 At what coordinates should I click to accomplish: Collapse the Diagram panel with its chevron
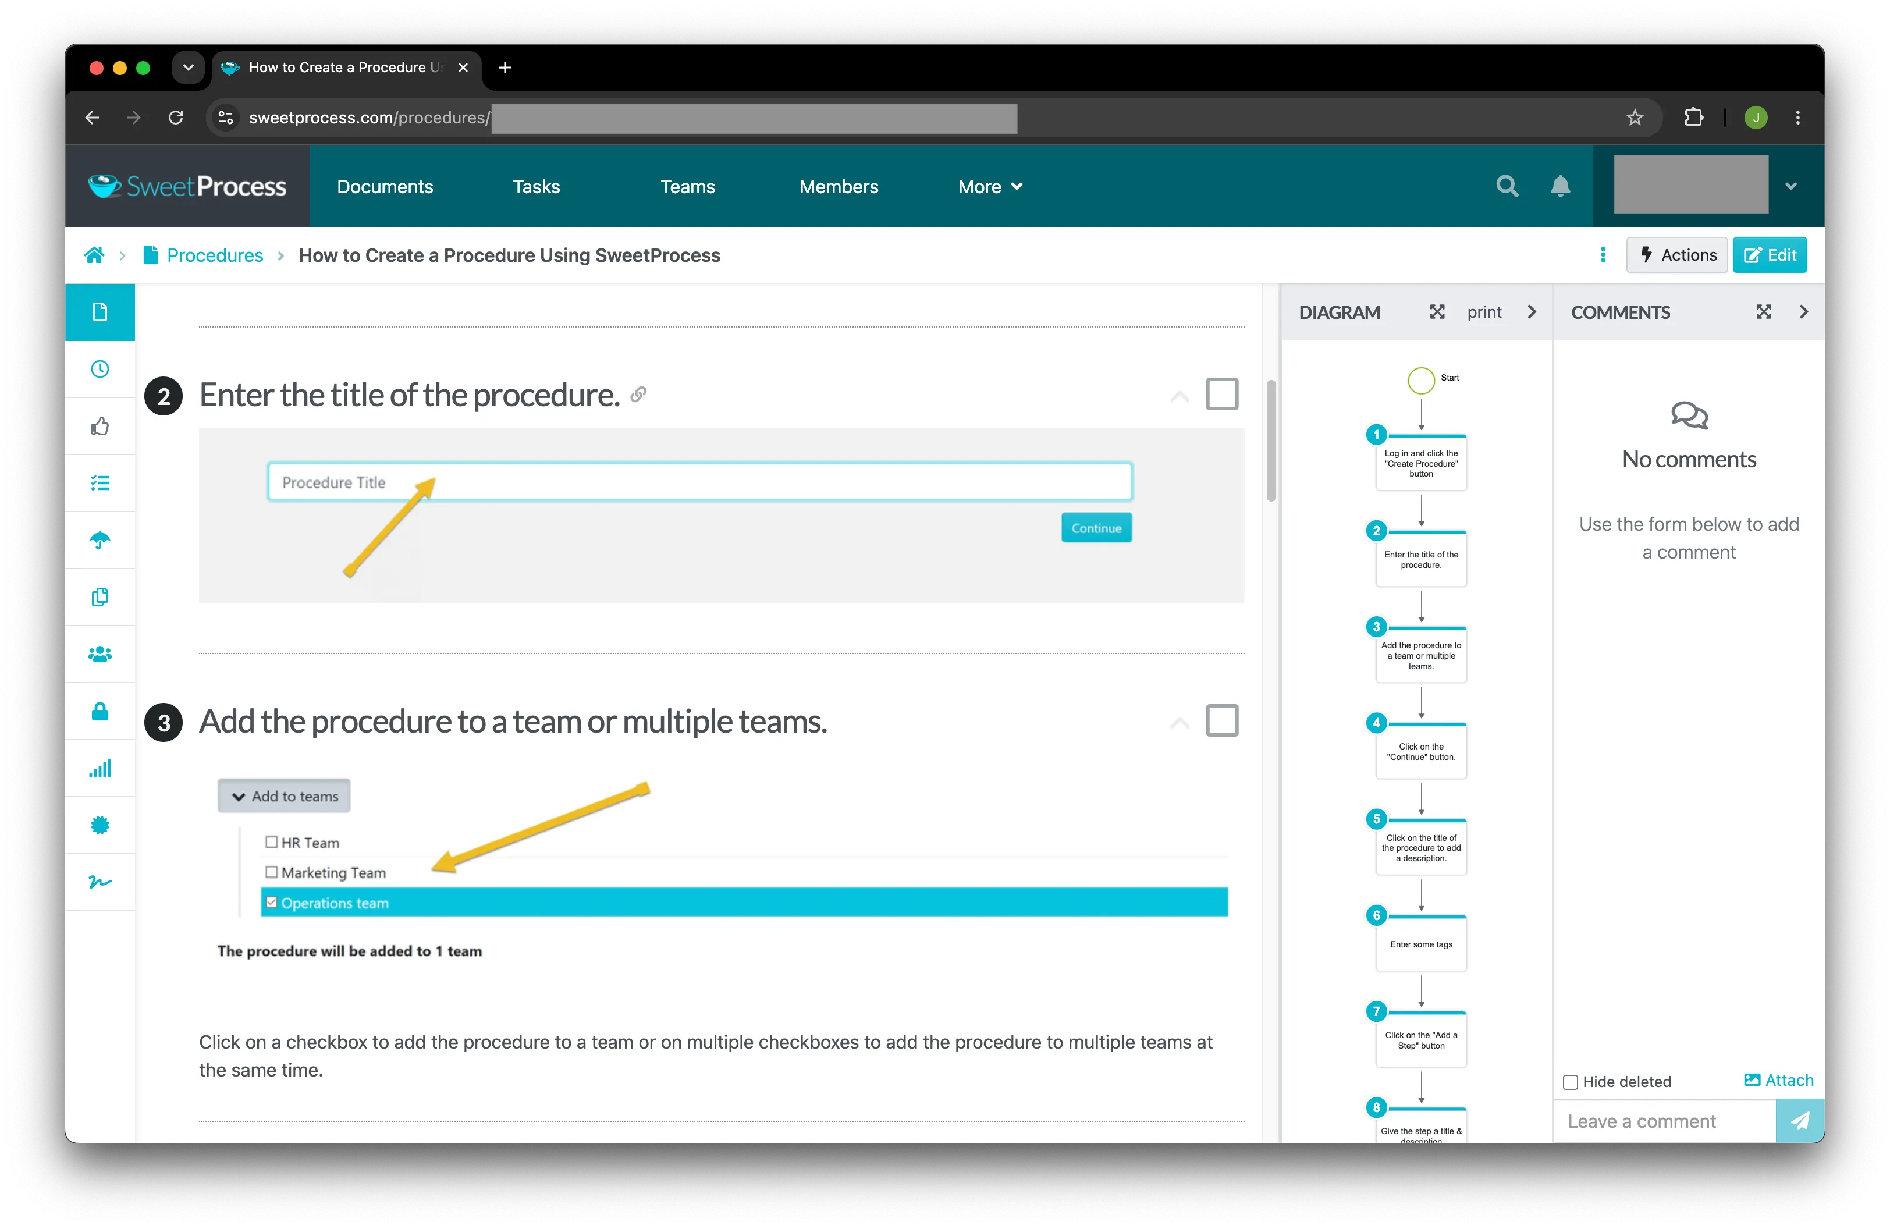pos(1532,312)
